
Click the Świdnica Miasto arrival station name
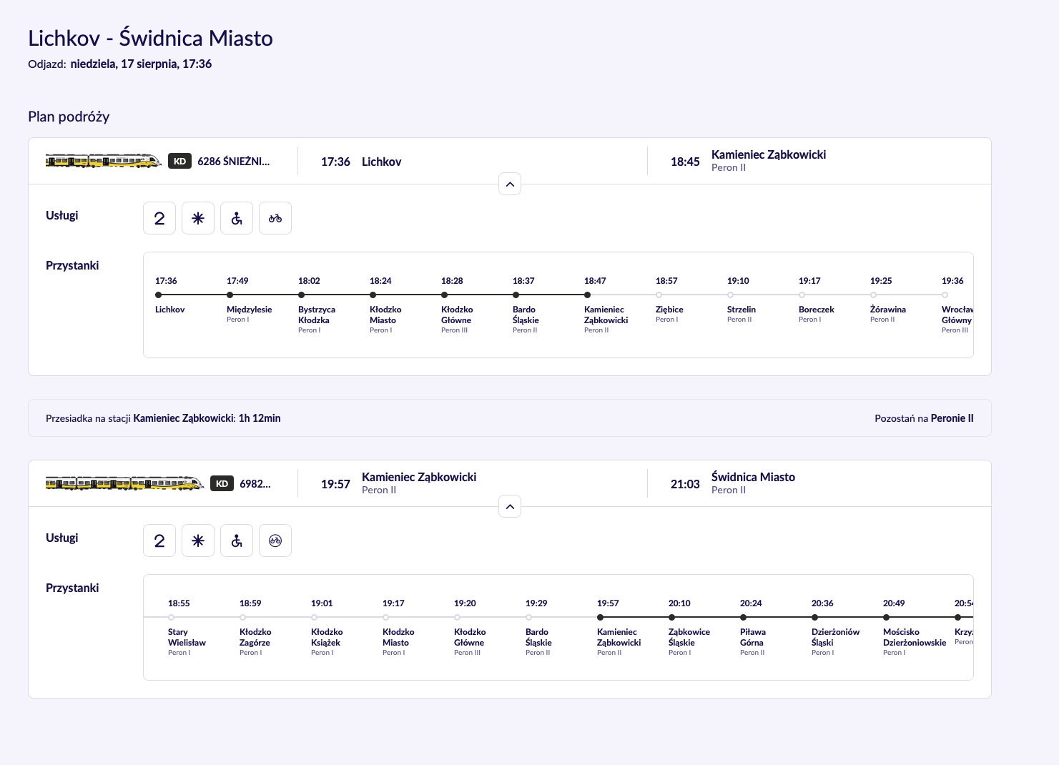coord(753,477)
